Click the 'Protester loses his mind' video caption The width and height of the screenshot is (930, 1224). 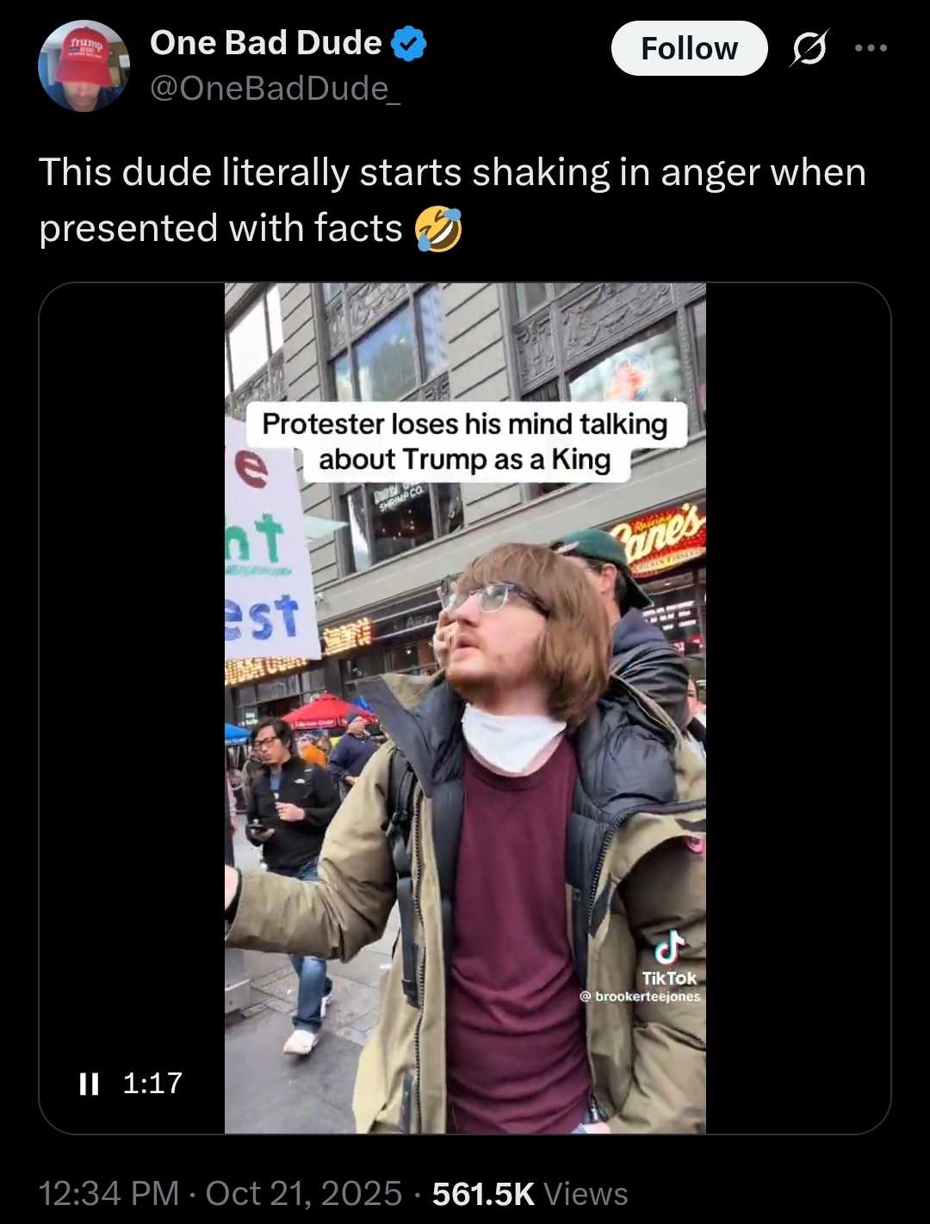click(x=465, y=442)
